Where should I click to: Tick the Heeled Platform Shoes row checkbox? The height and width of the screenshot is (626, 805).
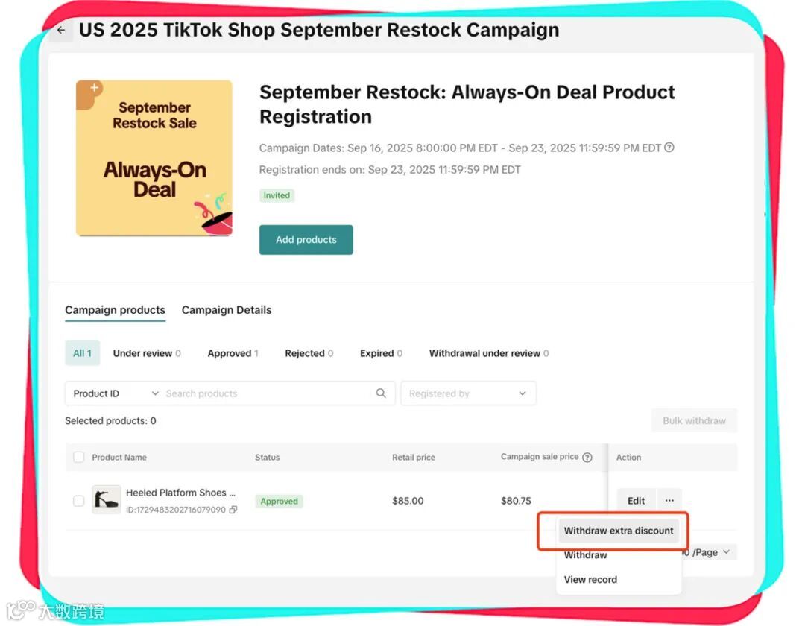[x=78, y=500]
